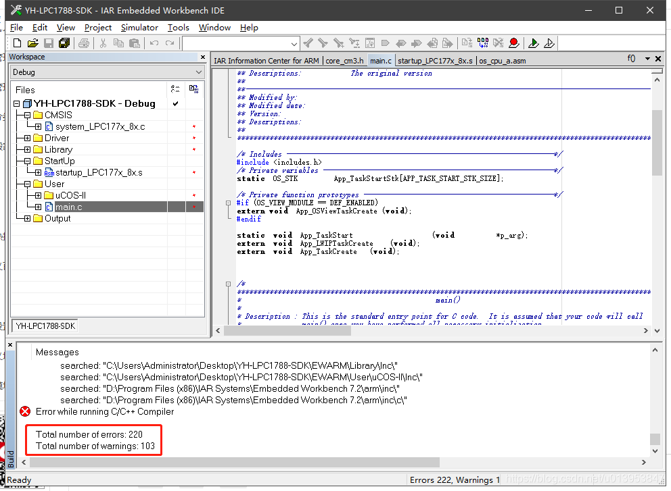Image resolution: width=671 pixels, height=491 pixels.
Task: Redo the edit via toolbar arrow
Action: (x=170, y=43)
